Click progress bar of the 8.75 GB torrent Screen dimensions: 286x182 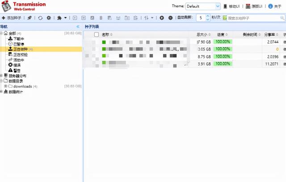(x=223, y=56)
